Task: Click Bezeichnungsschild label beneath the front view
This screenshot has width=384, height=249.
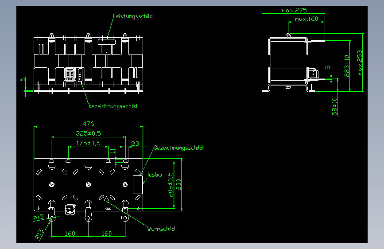Action: tap(112, 106)
